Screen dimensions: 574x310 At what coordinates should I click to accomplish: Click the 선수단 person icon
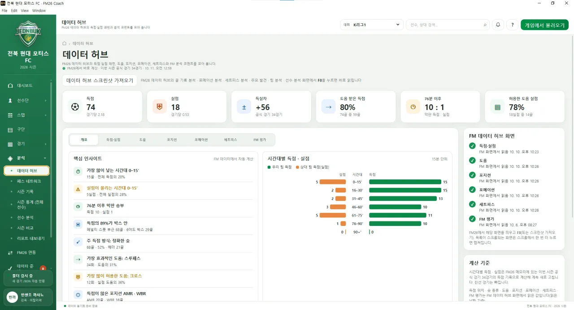point(10,101)
